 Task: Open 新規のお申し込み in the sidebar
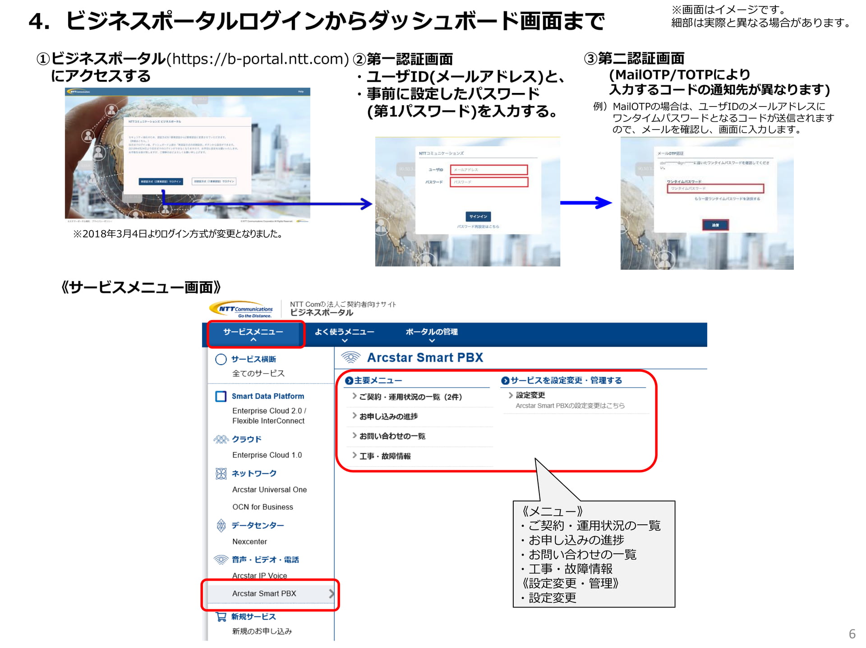(262, 631)
